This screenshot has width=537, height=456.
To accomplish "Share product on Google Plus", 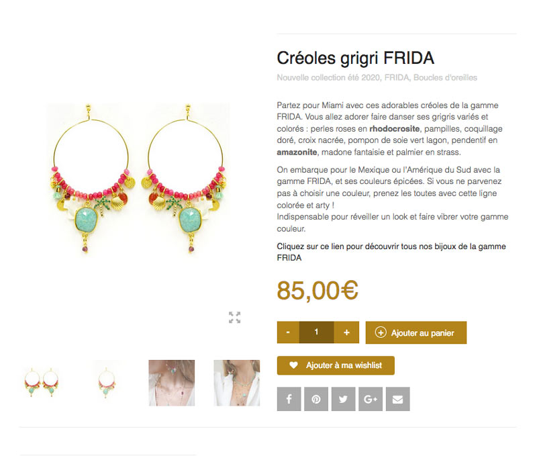I will point(371,399).
